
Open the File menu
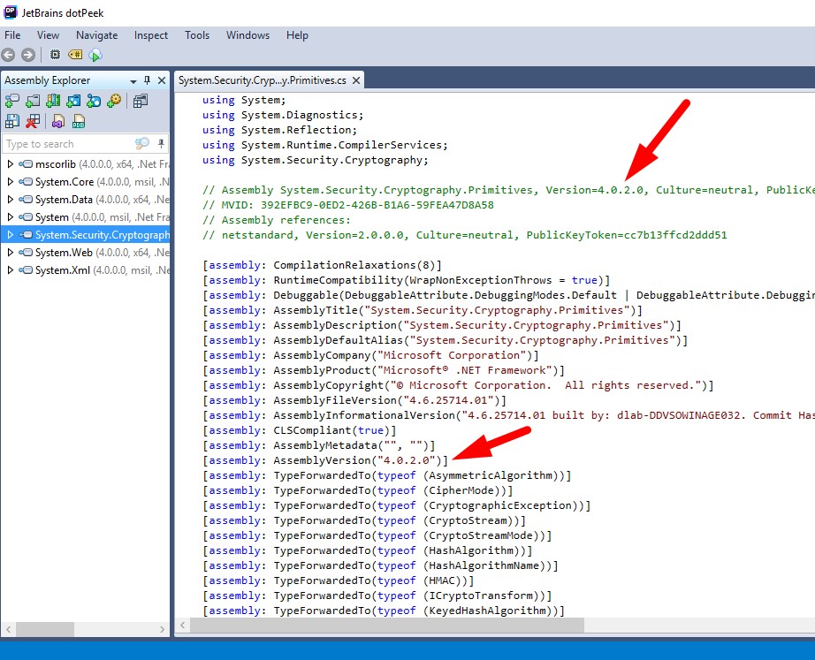[x=12, y=35]
